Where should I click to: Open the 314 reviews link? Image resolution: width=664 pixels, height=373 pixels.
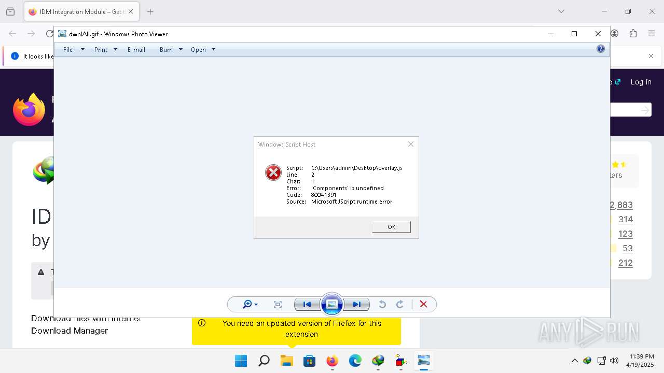(x=626, y=219)
